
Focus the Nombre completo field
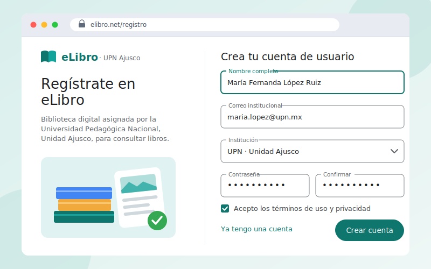(312, 82)
